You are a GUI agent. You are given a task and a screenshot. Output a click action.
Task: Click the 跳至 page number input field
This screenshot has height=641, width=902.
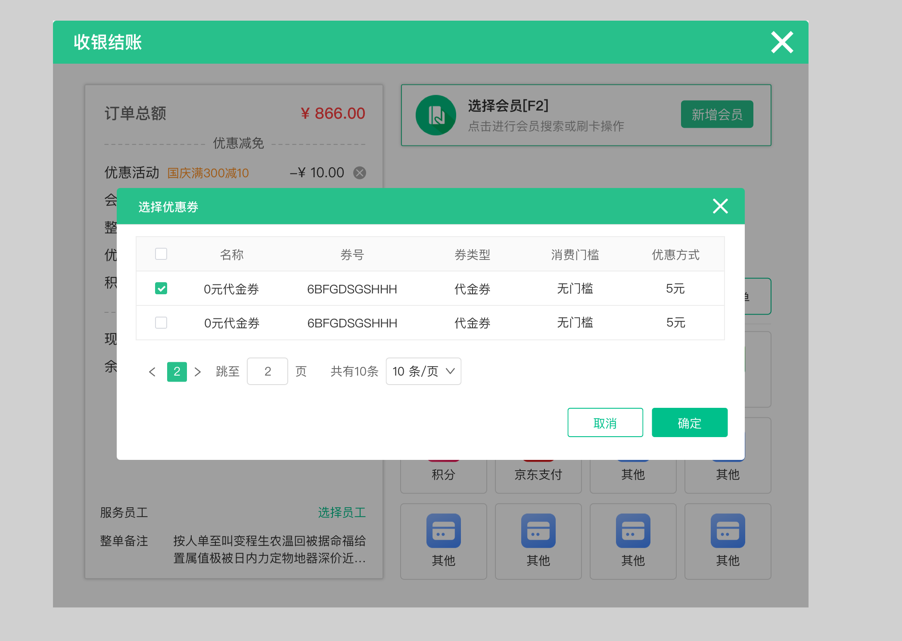click(267, 371)
